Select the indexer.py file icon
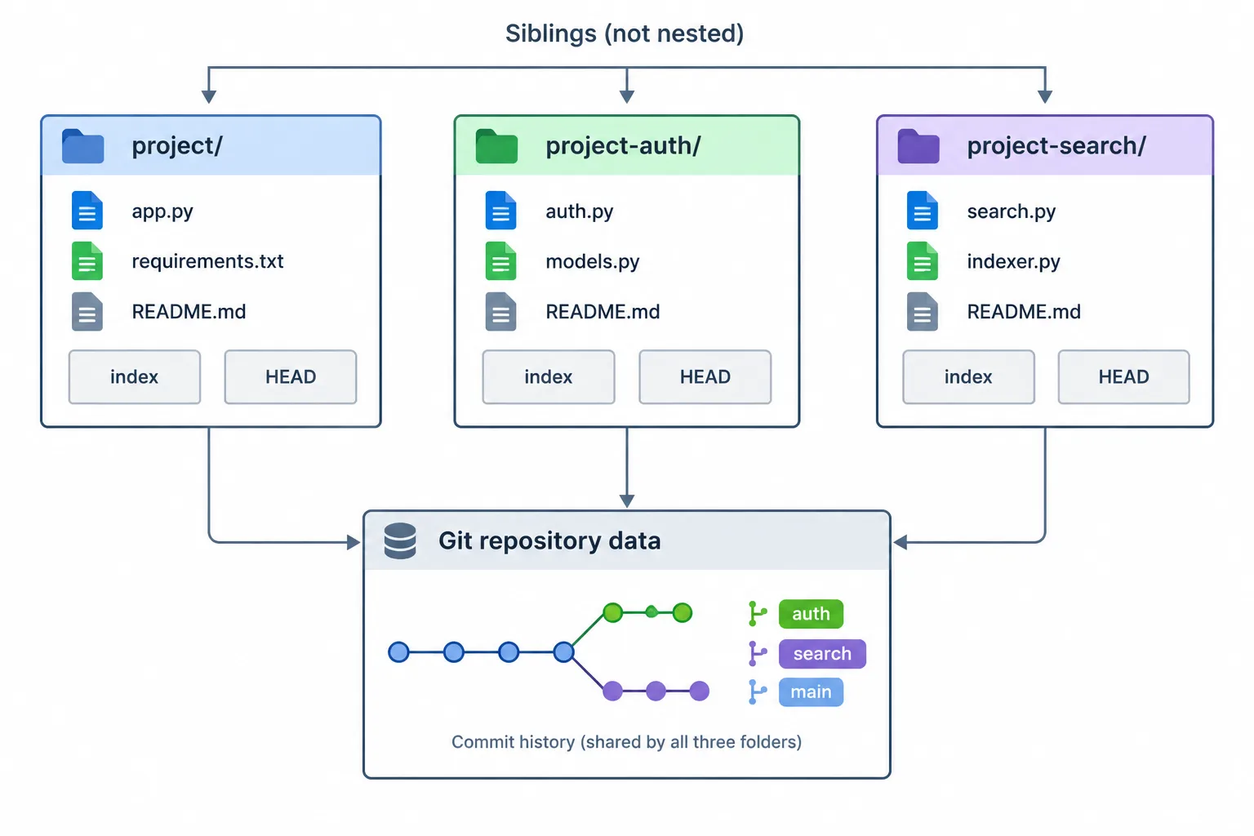This screenshot has width=1254, height=836. click(x=923, y=261)
